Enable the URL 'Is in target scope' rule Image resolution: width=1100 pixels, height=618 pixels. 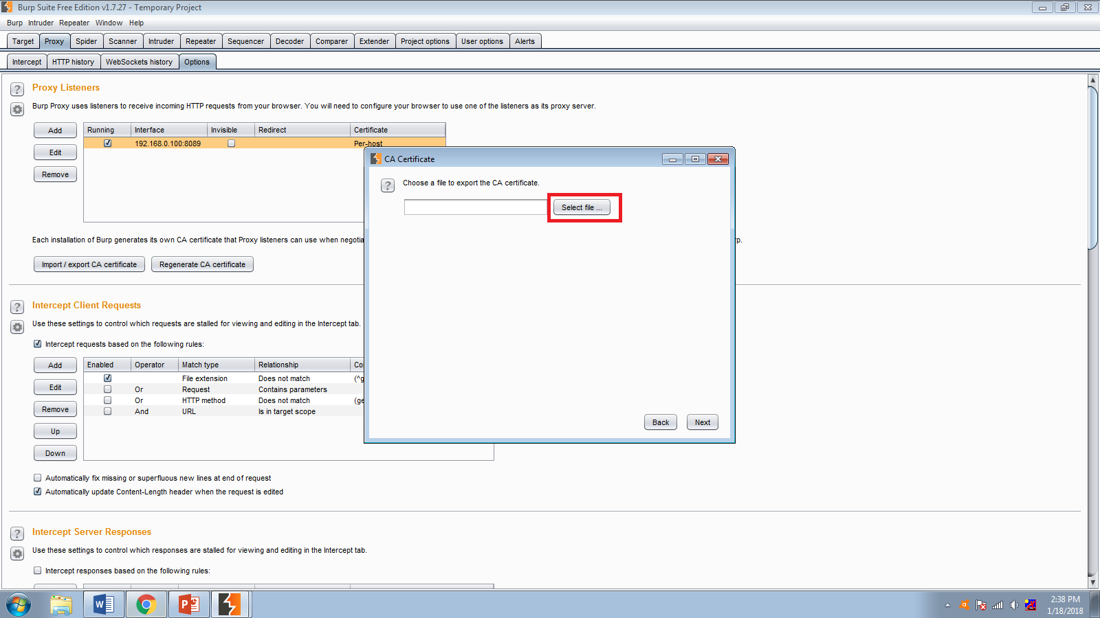point(108,411)
